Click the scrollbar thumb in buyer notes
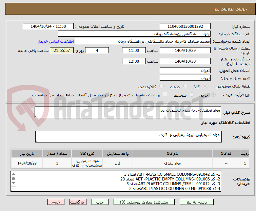256x211 pixels. [14, 178]
